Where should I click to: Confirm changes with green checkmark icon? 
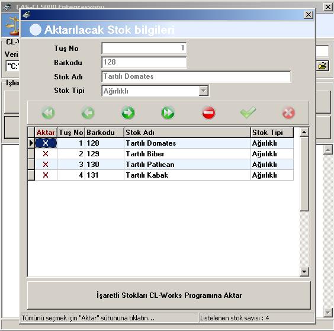pos(248,113)
